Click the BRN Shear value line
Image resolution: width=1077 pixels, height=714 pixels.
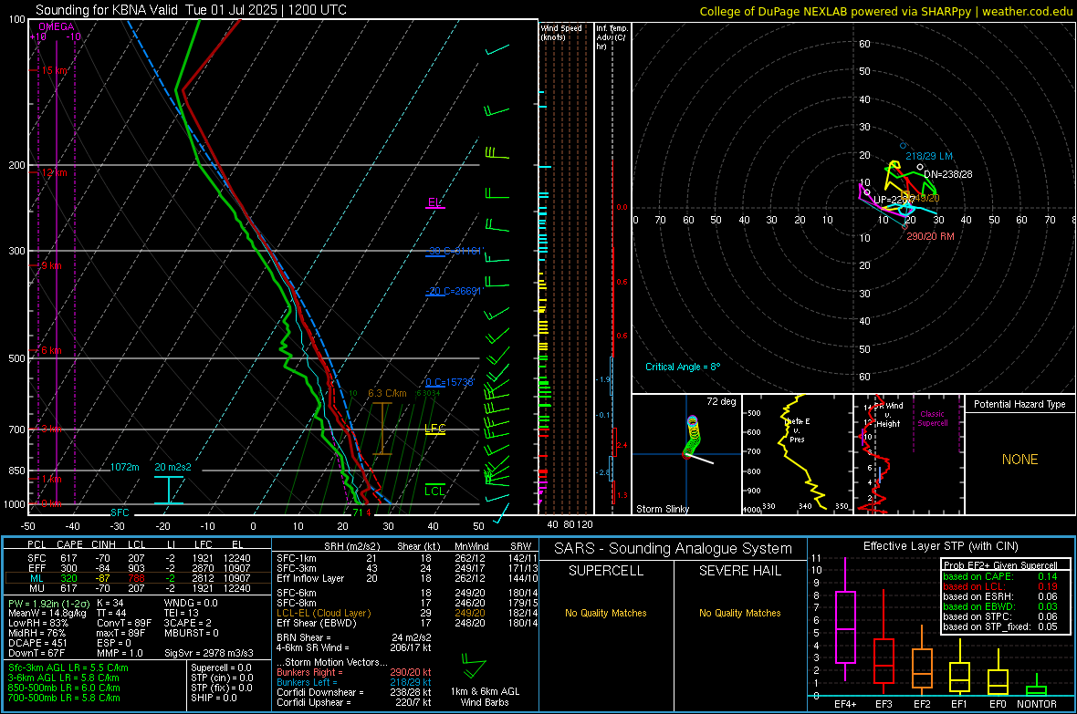pyautogui.click(x=354, y=637)
